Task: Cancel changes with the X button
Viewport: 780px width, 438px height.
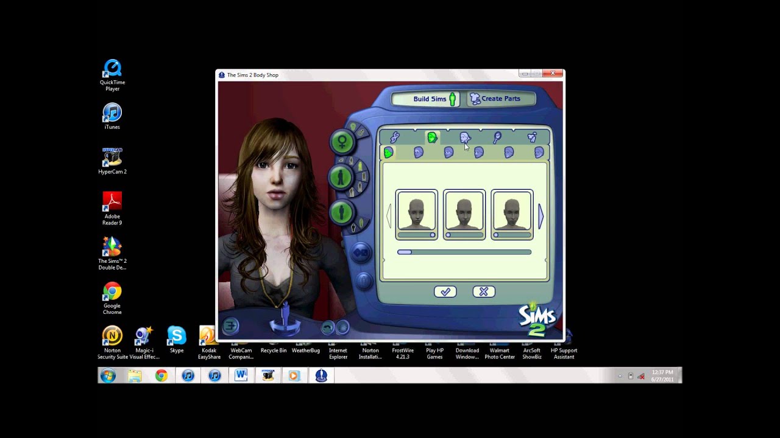Action: (x=484, y=292)
